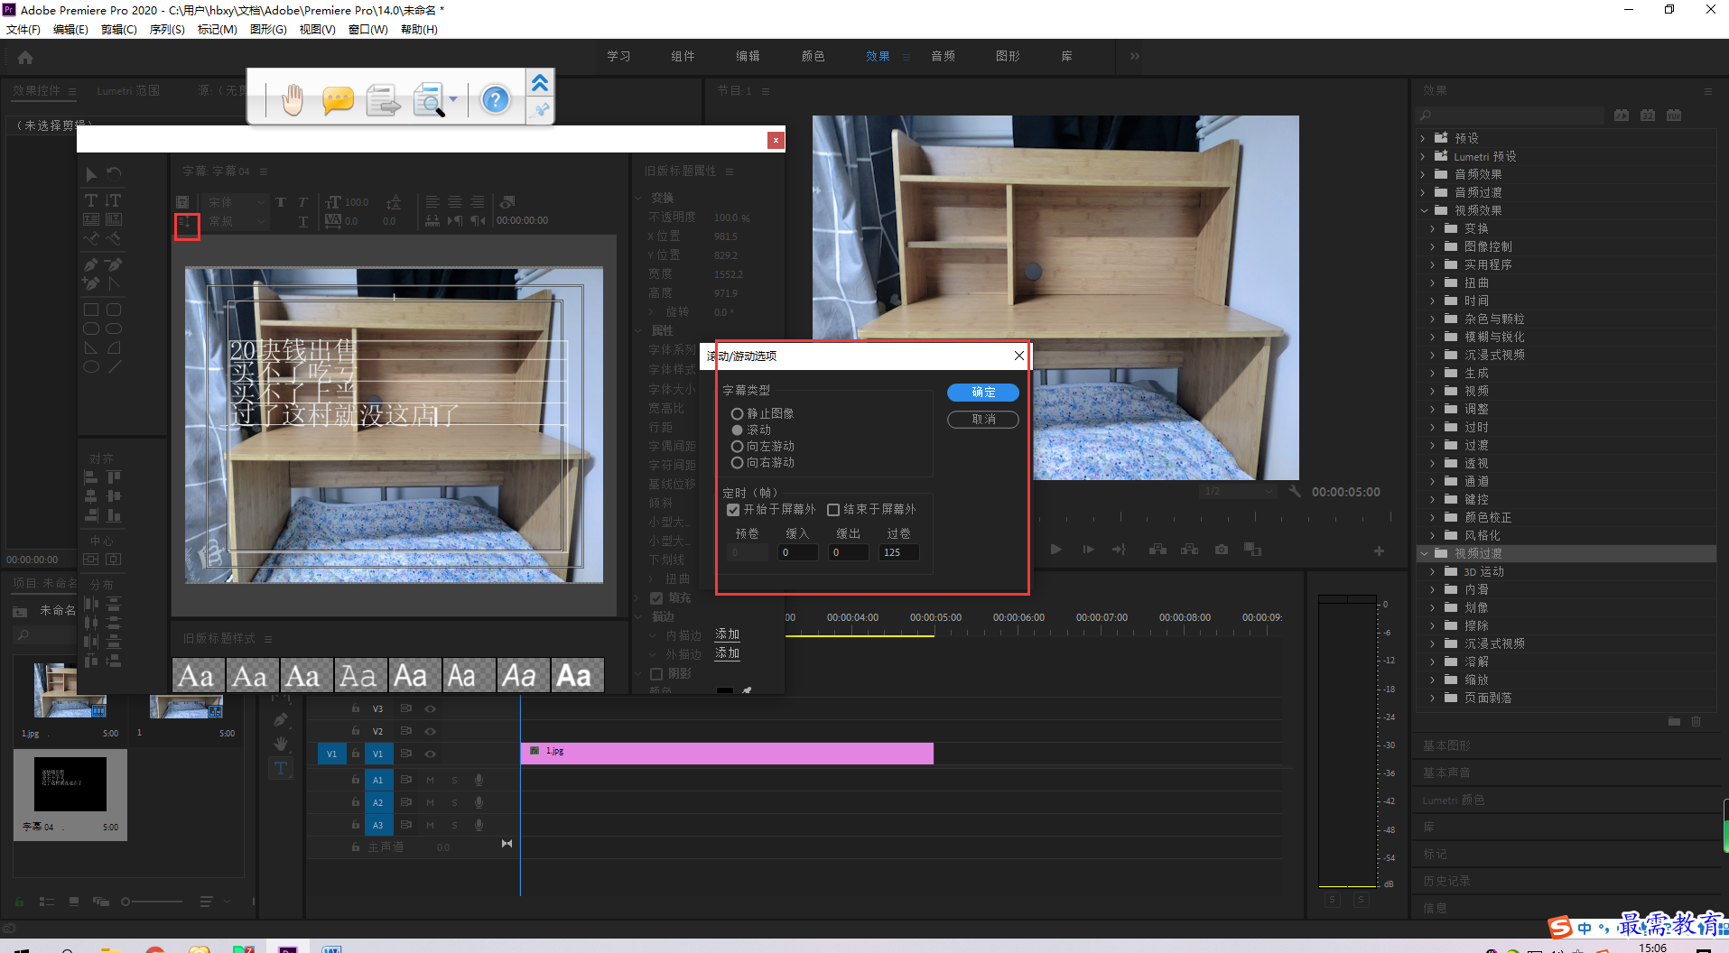Open the Button Editor plus icon
This screenshot has width=1729, height=953.
(x=1379, y=551)
